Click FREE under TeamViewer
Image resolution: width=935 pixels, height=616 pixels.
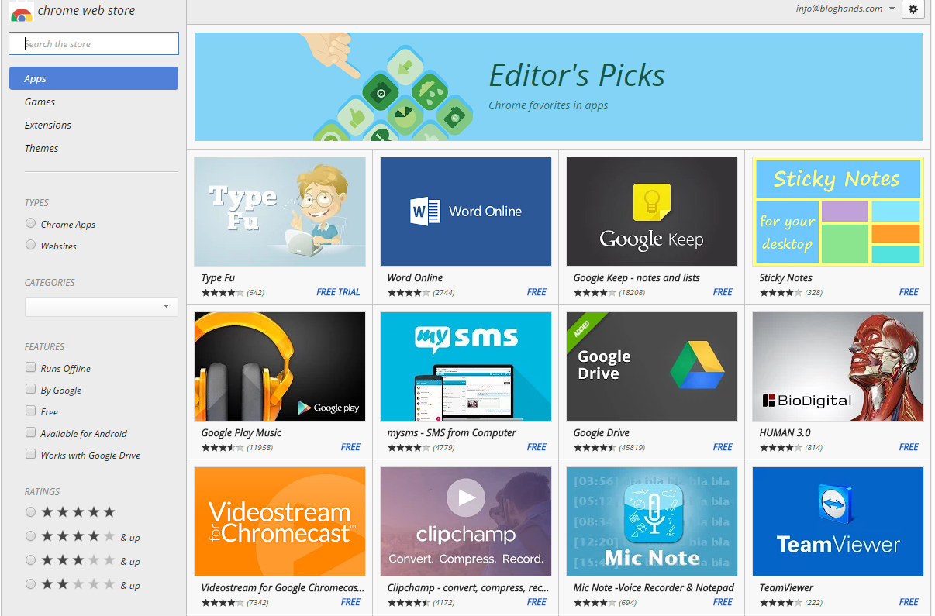(x=909, y=602)
